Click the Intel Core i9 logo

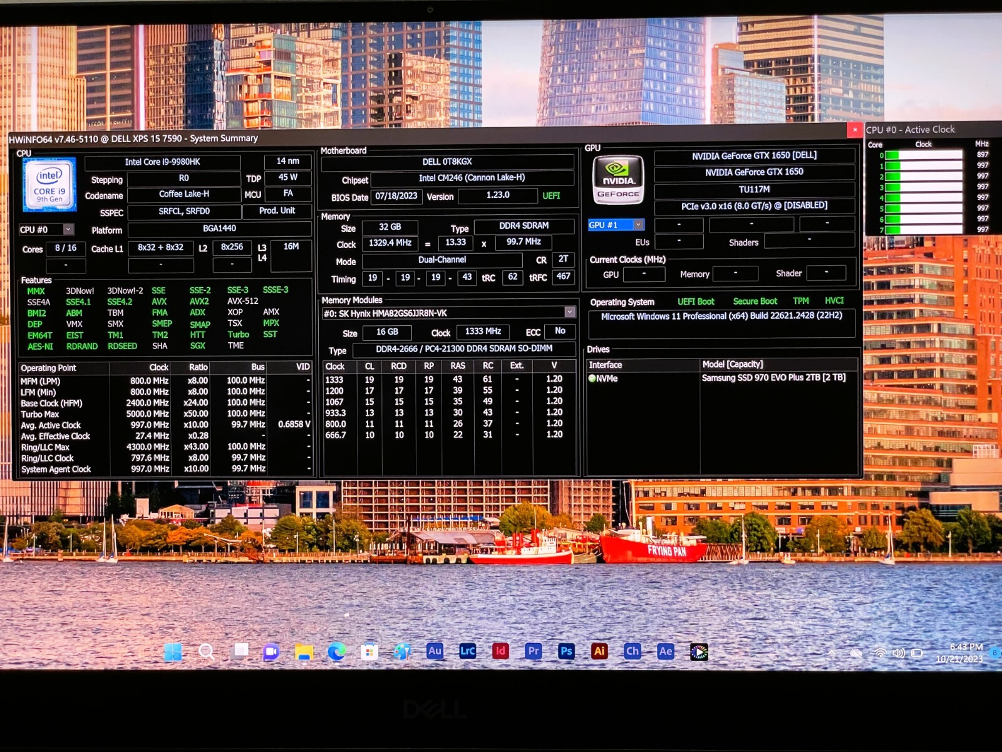click(49, 184)
